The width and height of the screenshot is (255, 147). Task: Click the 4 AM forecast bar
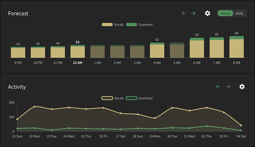point(157,50)
